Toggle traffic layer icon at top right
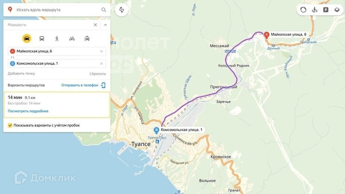Image resolution: width=345 pixels, height=194 pixels. [x=304, y=10]
